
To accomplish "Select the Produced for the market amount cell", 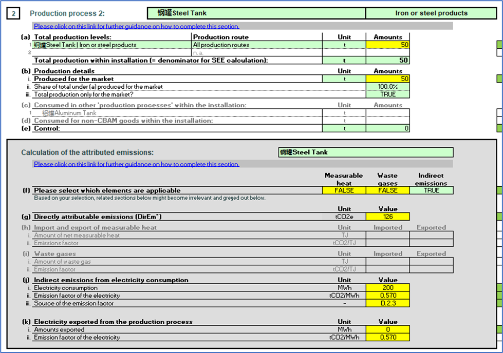I will 387,79.
